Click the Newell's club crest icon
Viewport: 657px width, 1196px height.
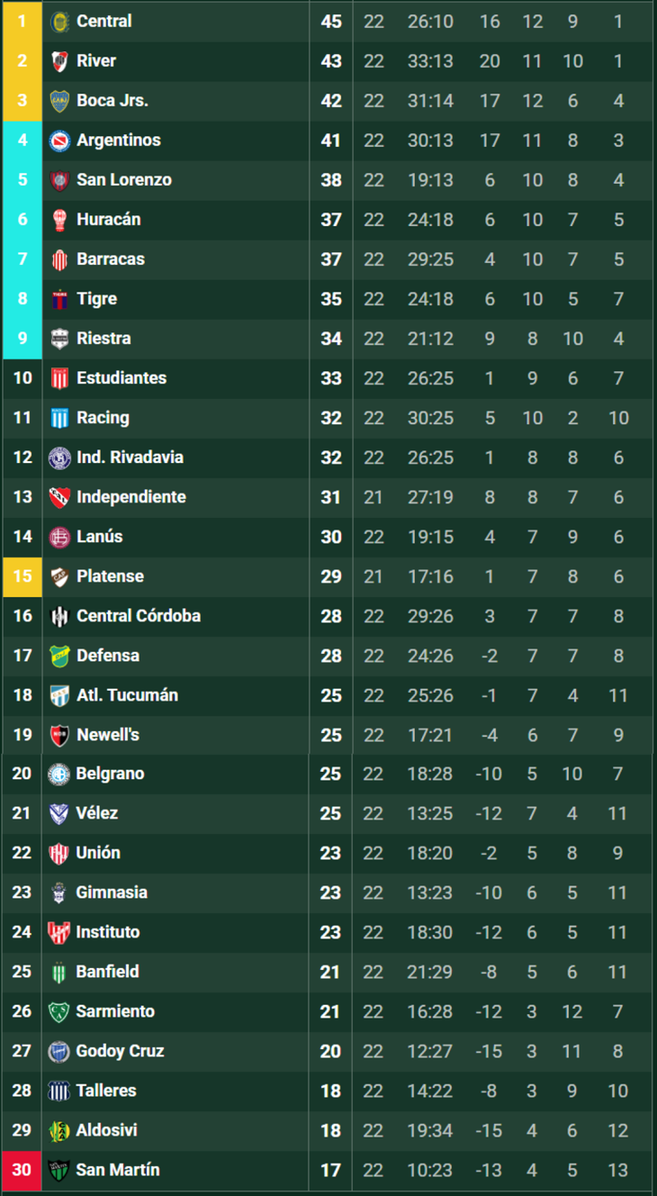click(59, 734)
